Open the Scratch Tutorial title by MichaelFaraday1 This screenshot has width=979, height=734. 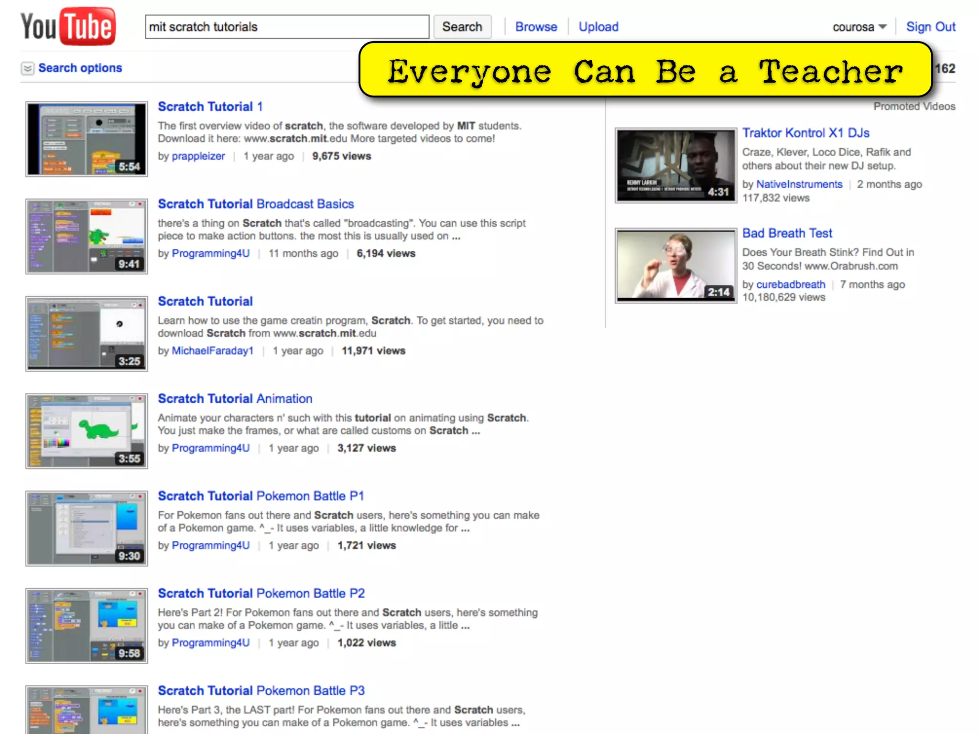[205, 302]
